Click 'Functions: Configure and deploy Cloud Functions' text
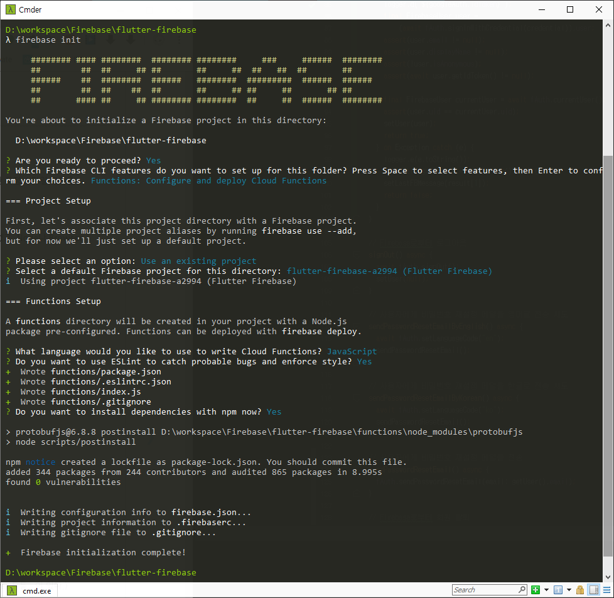The image size is (614, 598). (208, 181)
